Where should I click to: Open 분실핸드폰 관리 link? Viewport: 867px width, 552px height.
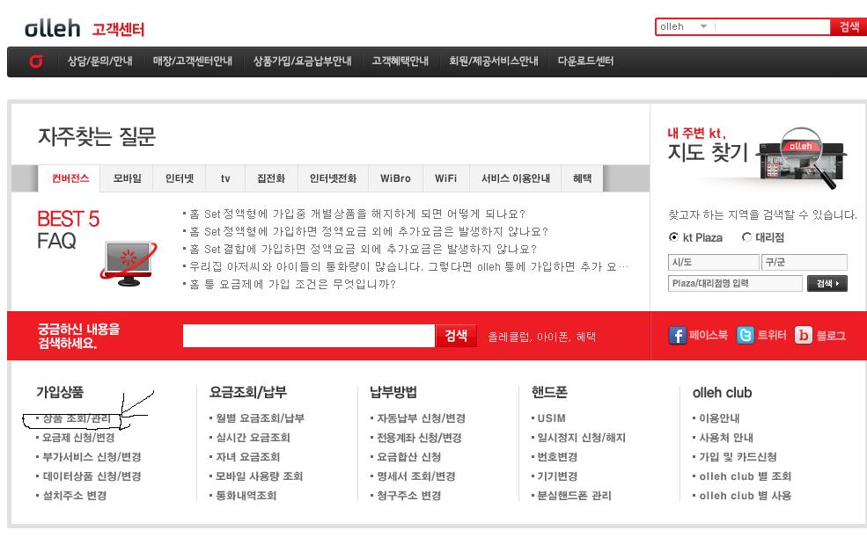[575, 496]
